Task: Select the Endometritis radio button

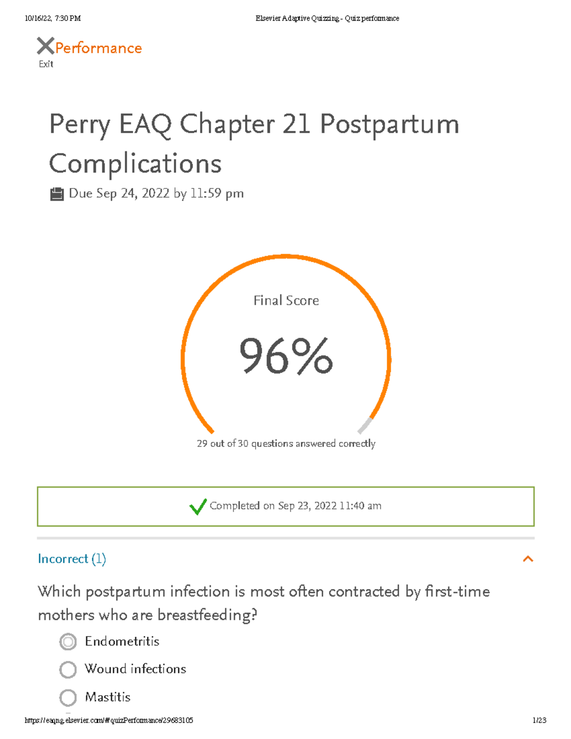Action: [68, 641]
